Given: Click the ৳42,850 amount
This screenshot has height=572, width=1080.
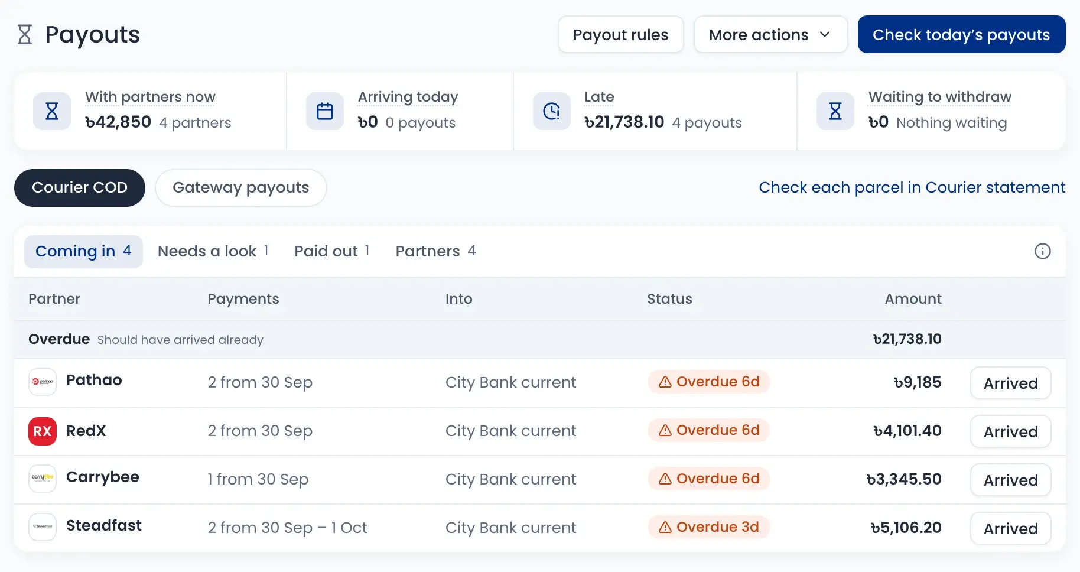Looking at the screenshot, I should click(x=118, y=122).
